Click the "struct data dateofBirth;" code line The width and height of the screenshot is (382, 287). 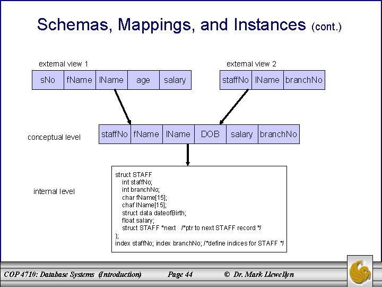(154, 213)
